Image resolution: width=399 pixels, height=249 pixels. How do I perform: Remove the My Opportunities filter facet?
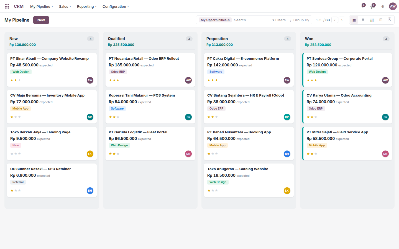[229, 20]
